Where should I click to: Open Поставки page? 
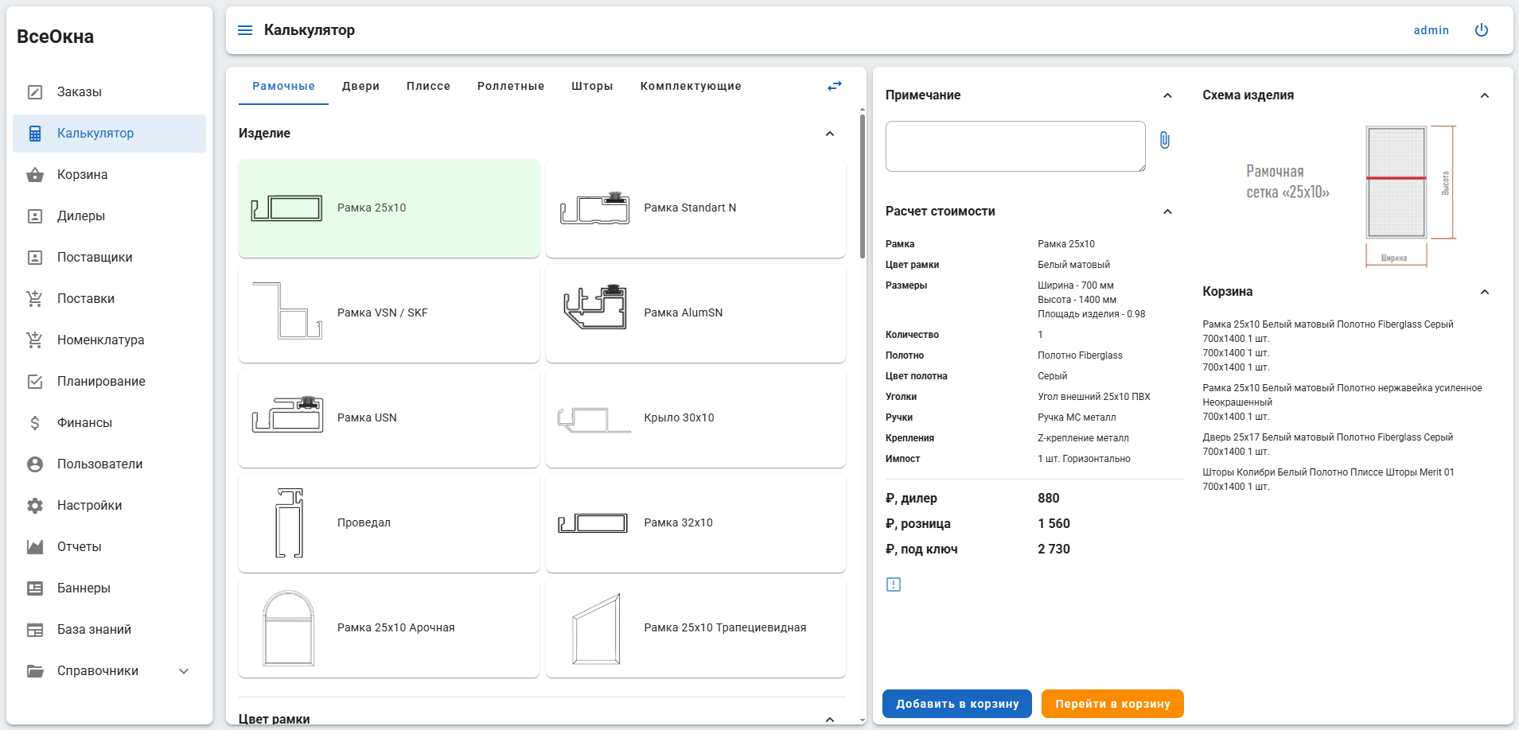pos(109,299)
